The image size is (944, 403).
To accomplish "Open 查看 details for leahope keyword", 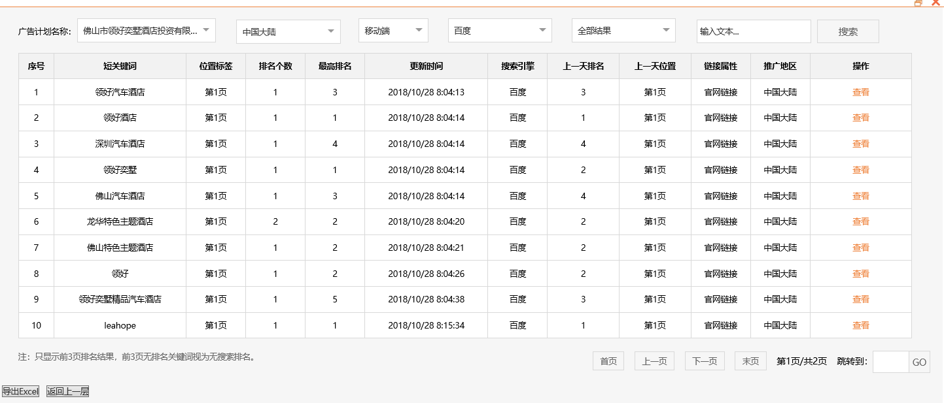I will point(861,325).
